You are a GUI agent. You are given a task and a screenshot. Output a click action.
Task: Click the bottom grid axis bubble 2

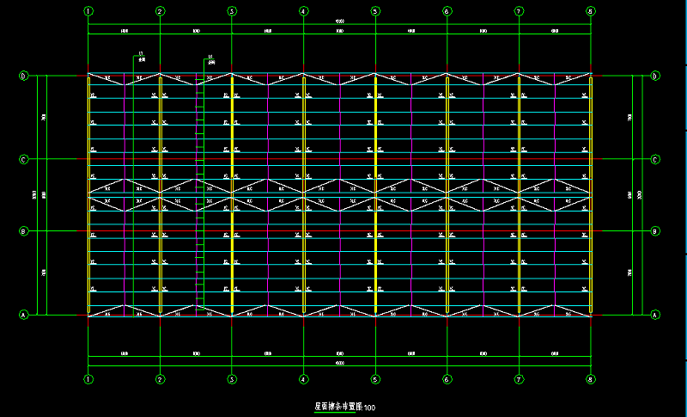pos(160,378)
